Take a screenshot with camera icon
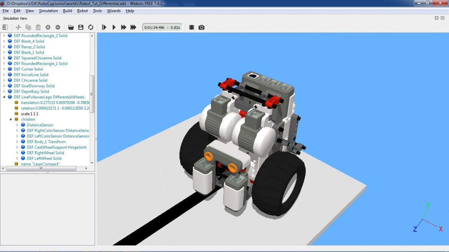Viewport: 449px width, 252px height. point(201,28)
